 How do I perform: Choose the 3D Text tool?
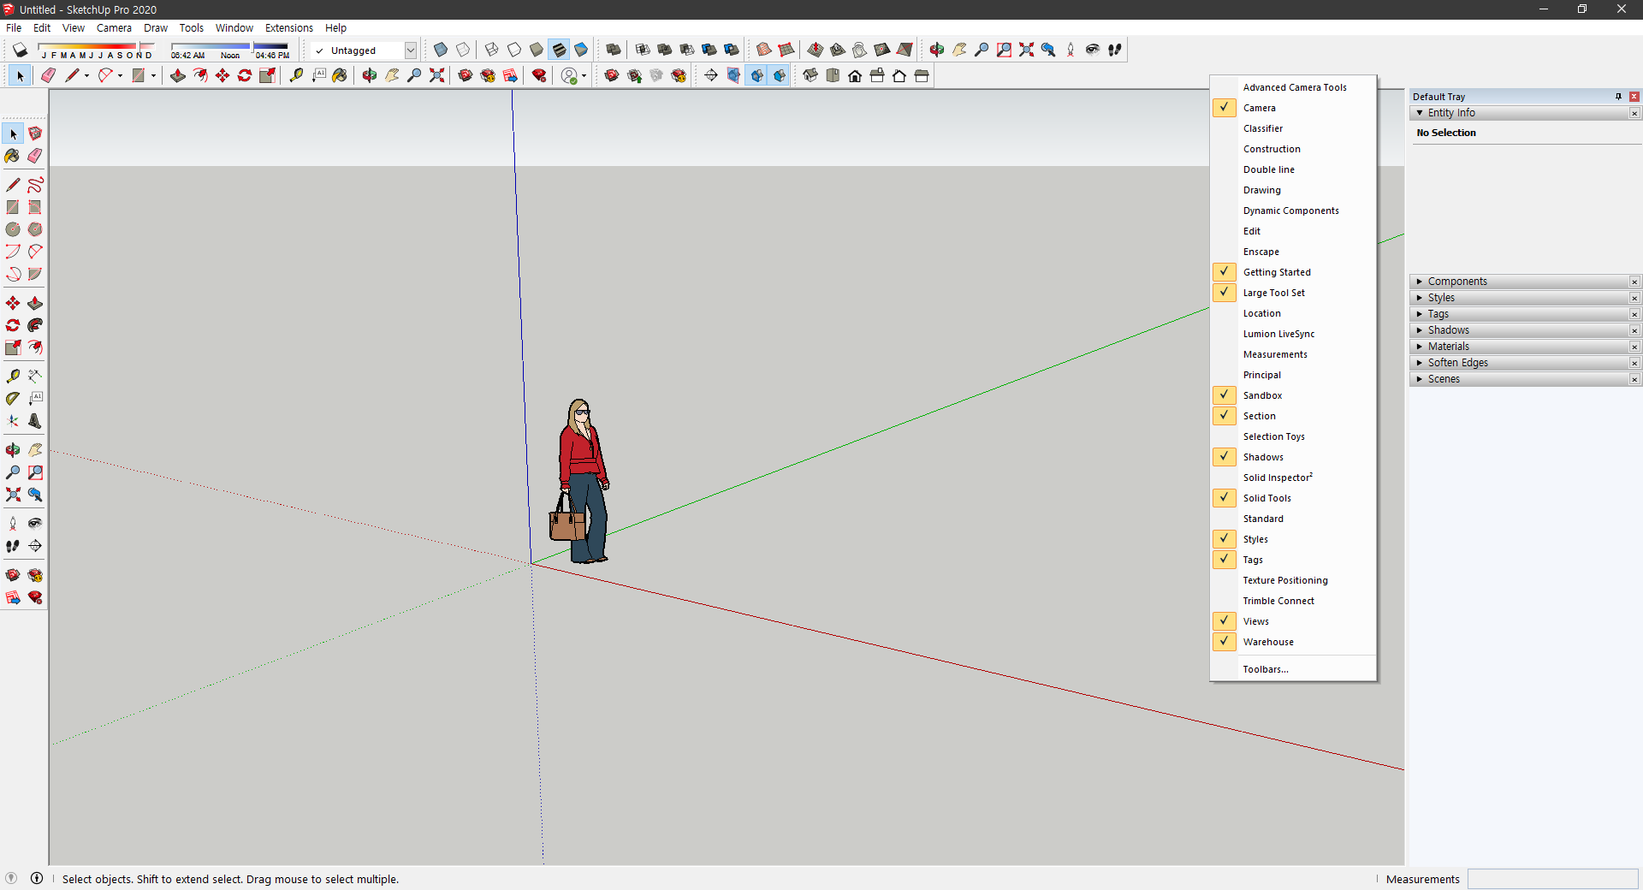35,420
